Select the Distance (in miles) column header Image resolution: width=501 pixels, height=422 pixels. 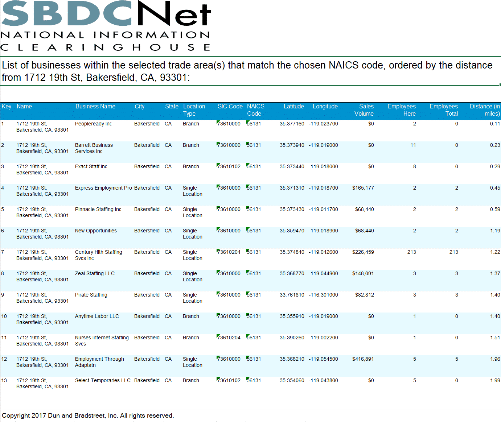[485, 110]
